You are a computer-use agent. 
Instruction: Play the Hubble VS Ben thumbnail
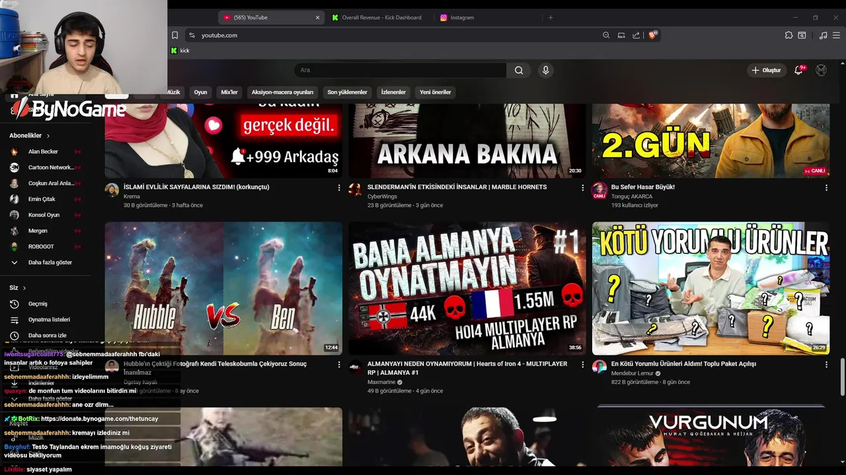223,288
